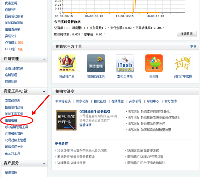Open the iTools 掌柜工具箱 icon

click(x=125, y=63)
